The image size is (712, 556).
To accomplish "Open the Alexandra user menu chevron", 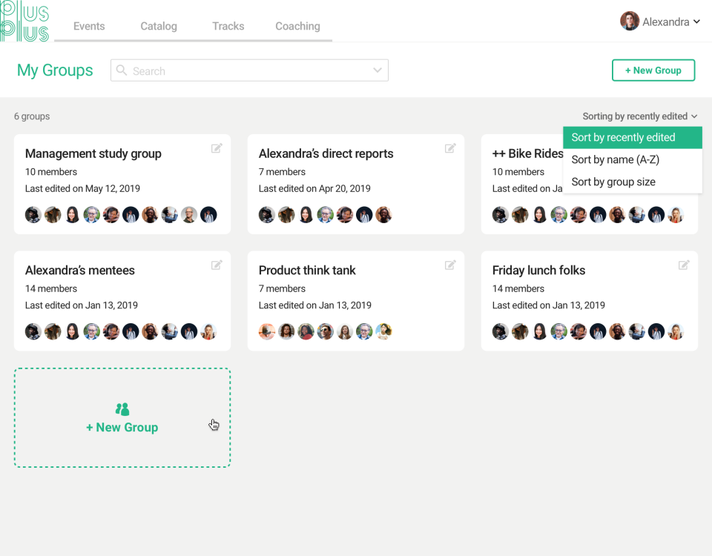I will pyautogui.click(x=696, y=21).
